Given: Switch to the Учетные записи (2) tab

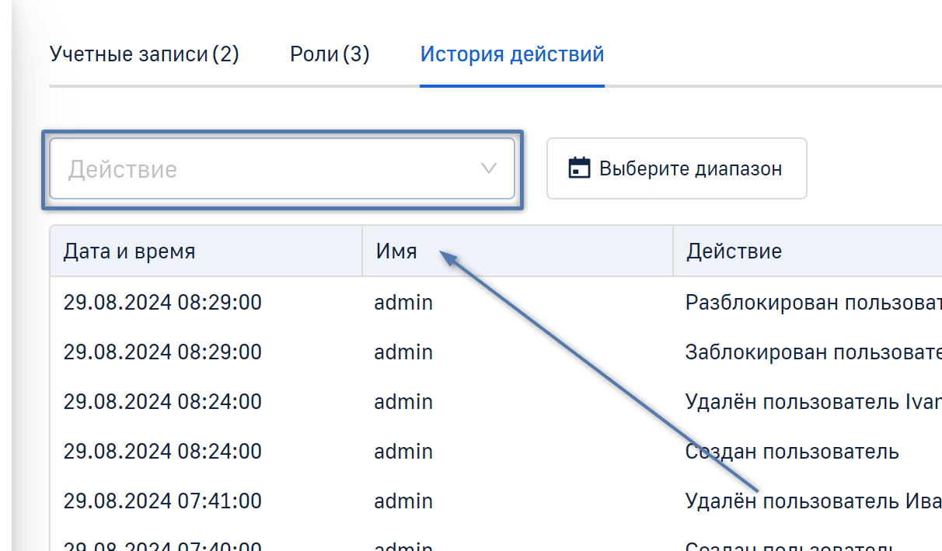Looking at the screenshot, I should coord(144,55).
